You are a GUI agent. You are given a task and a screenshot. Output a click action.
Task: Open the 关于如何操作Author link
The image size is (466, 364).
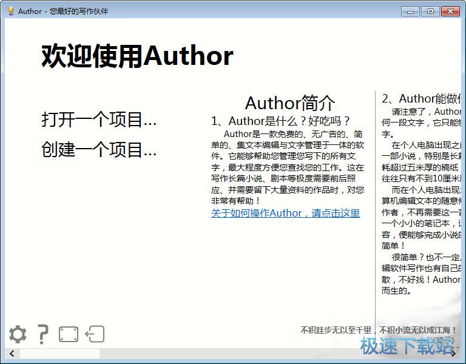(285, 213)
